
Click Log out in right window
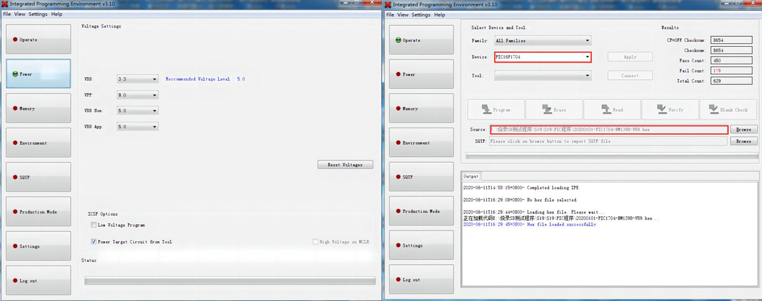pos(421,280)
